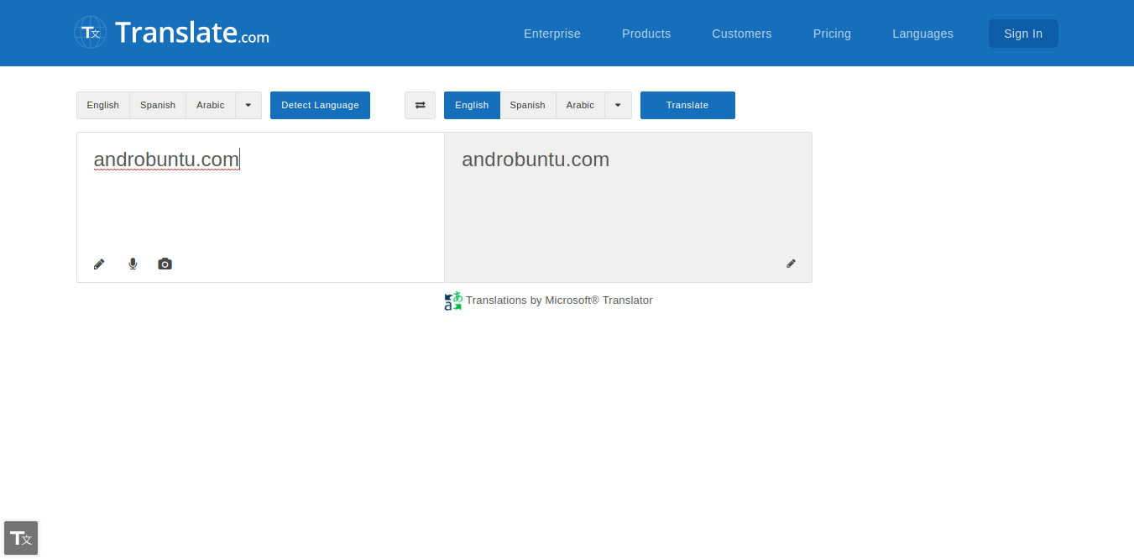Screen dimensions: 1134x559
Task: Open the Sign In page
Action: [x=1022, y=34]
